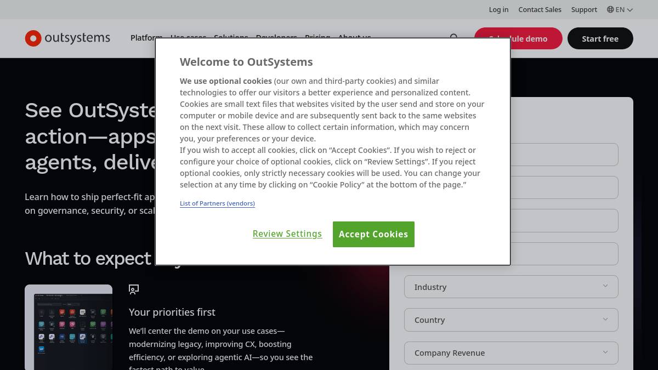Image resolution: width=658 pixels, height=370 pixels.
Task: Open the Company Revenue dropdown
Action: pyautogui.click(x=511, y=352)
